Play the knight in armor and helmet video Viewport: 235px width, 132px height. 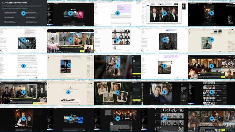coord(117,66)
